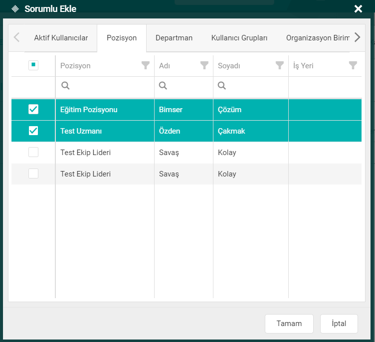Image resolution: width=375 pixels, height=342 pixels.
Task: Uncheck the Test Uzmanı row checkbox
Action: click(33, 131)
